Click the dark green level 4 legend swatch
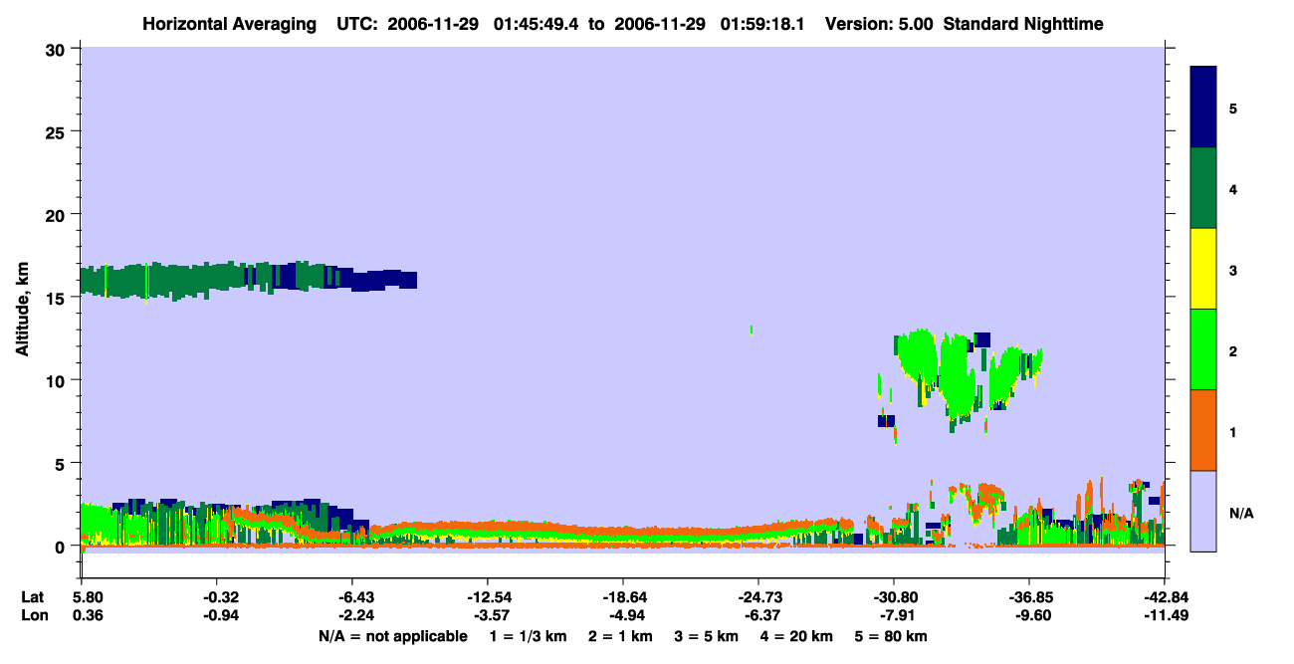The width and height of the screenshot is (1294, 664). pos(1203,188)
